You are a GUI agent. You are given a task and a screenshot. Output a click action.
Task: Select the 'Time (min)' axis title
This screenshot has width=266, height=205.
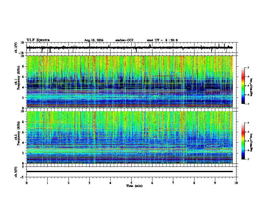click(x=134, y=186)
